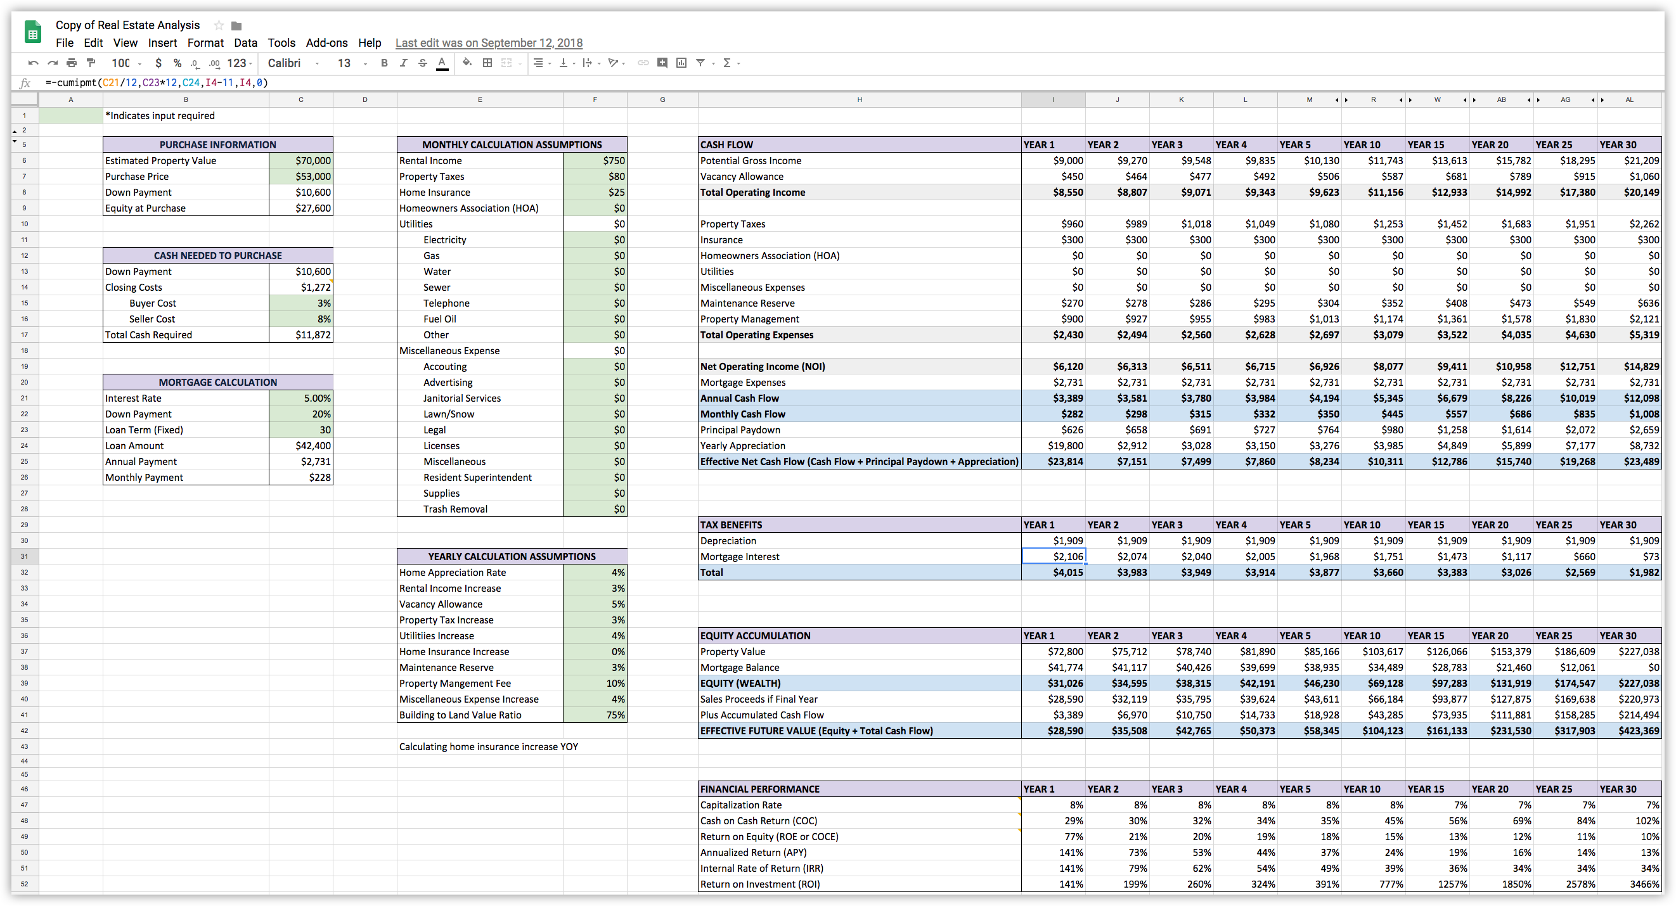Undo the last action
The image size is (1676, 906).
[32, 63]
